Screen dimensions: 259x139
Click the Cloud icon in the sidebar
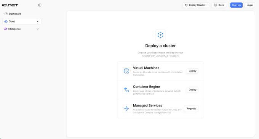[x=6, y=21]
